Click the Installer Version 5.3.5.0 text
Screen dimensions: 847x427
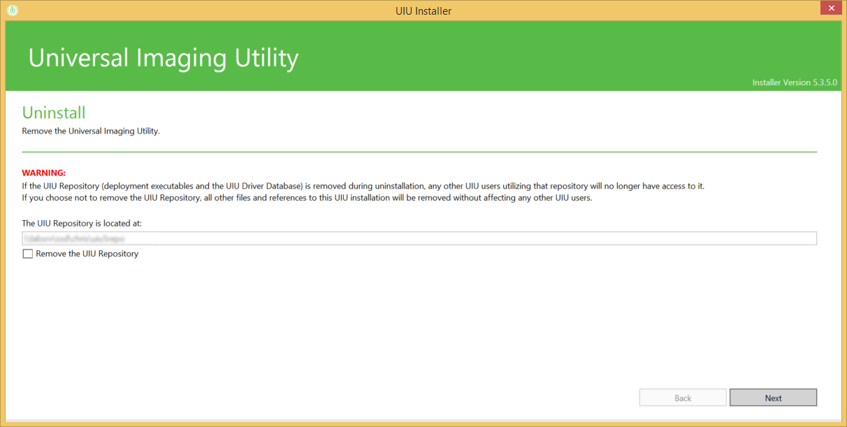pos(795,82)
